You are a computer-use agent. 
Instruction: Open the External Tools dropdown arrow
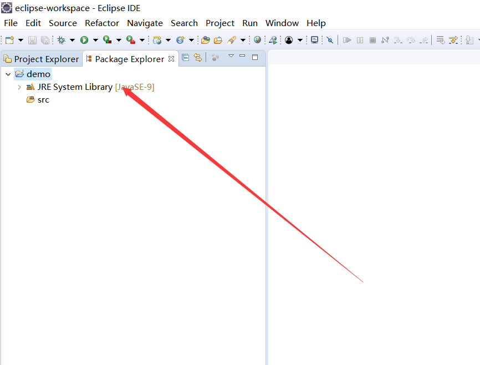coord(142,40)
